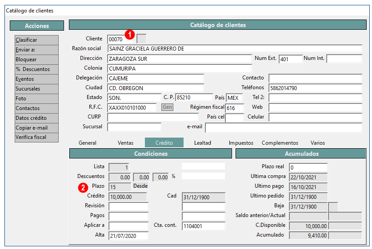
Task: Open the % Descuentos action
Action: click(36, 69)
